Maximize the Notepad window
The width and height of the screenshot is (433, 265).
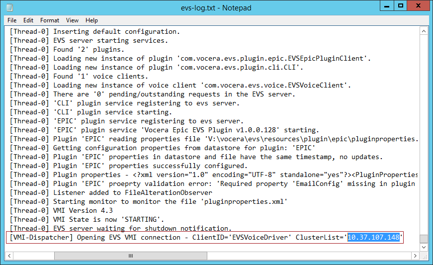(400, 6)
